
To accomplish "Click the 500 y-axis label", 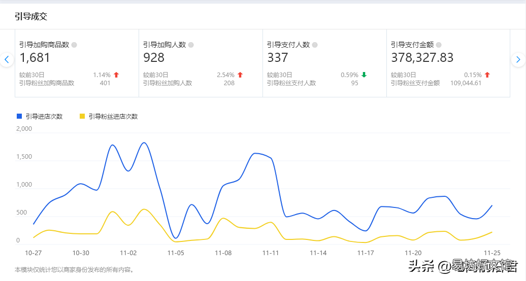I will [22, 212].
